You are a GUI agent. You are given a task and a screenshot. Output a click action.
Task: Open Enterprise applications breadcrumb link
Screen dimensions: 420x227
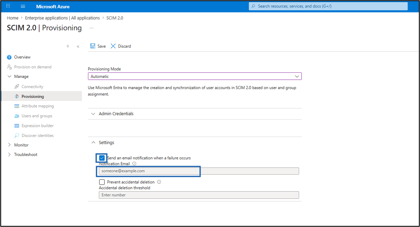[x=62, y=18]
